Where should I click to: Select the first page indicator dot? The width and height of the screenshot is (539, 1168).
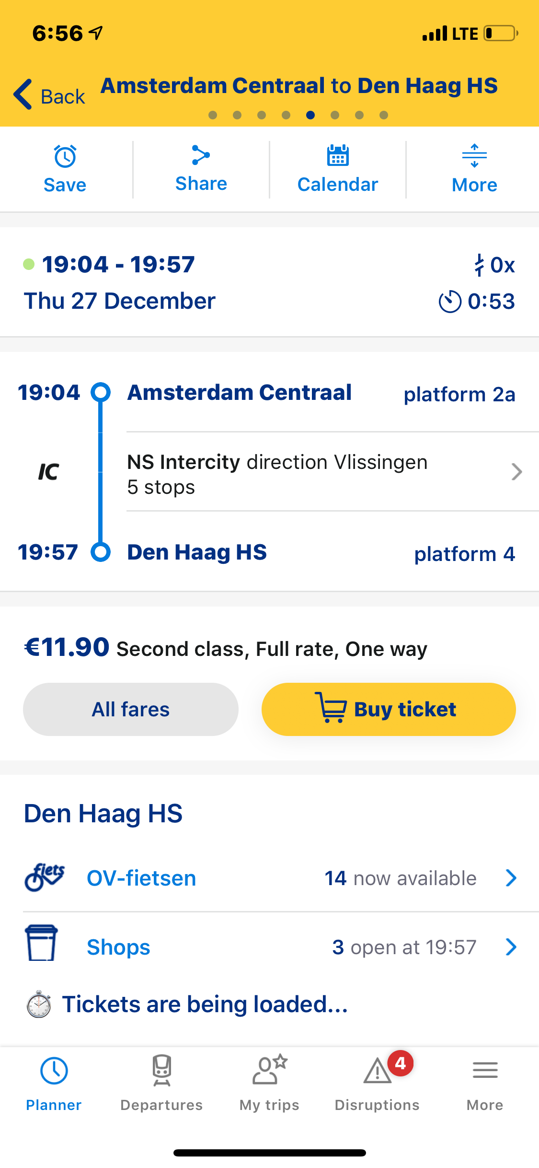click(213, 115)
